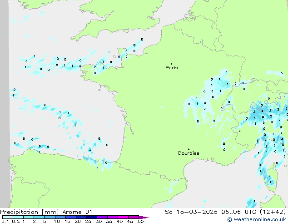Click the Paris city label
Image resolution: width=288 pixels, height=223 pixels.
172,68
